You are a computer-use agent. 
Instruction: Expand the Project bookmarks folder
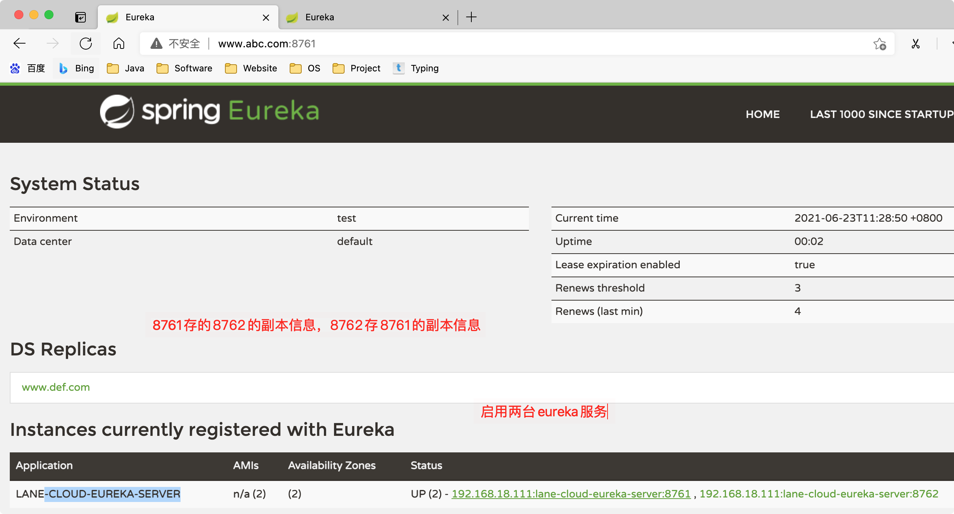coord(357,68)
